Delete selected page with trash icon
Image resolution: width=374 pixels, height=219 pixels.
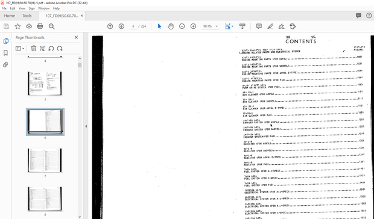pos(34,49)
